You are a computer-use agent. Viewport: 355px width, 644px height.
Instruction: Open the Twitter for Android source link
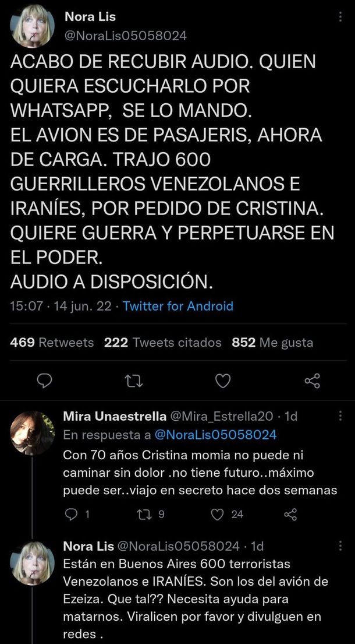click(178, 306)
